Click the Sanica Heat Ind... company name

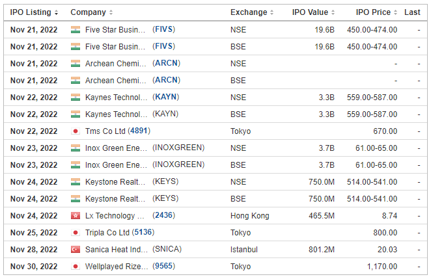coord(117,250)
